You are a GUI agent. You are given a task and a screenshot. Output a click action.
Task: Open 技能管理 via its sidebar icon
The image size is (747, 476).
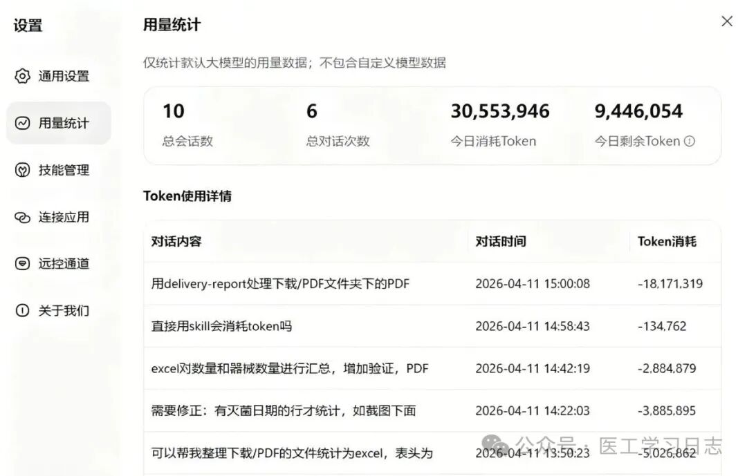point(23,170)
